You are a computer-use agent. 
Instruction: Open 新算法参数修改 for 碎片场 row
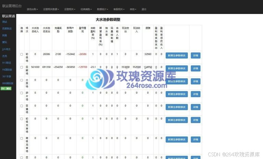[x=177, y=94]
